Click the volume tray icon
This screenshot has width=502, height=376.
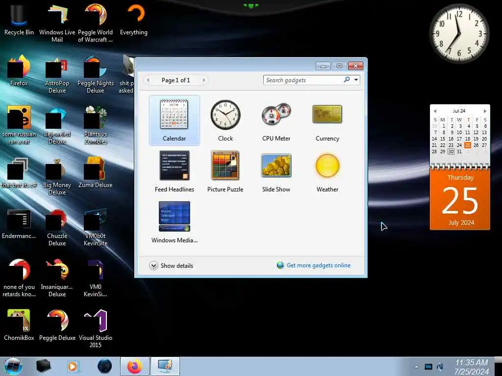(441, 367)
